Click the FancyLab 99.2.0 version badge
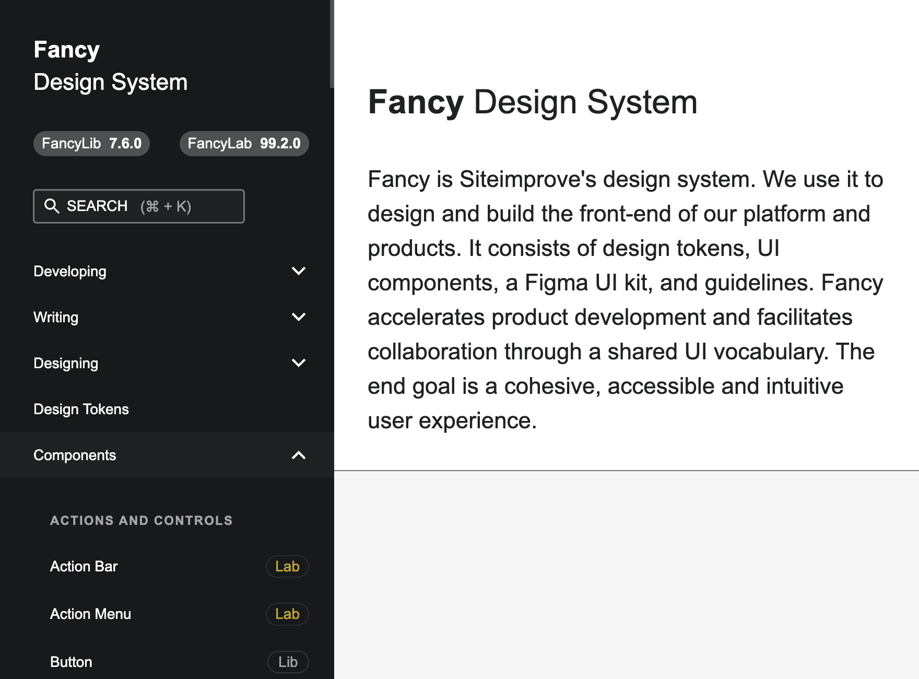The height and width of the screenshot is (679, 919). pyautogui.click(x=244, y=144)
